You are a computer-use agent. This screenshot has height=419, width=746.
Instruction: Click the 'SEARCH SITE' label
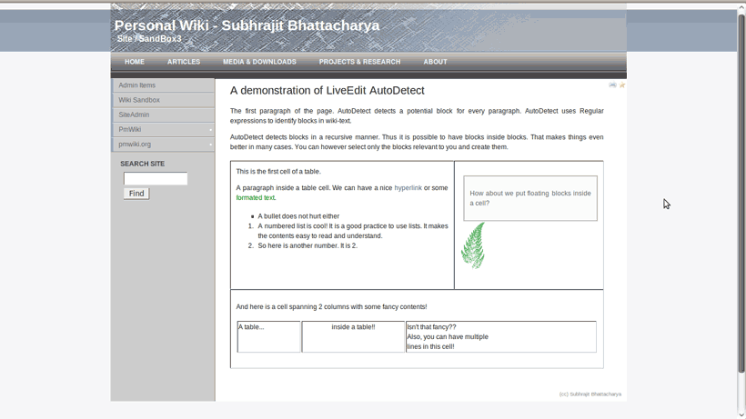coord(142,164)
